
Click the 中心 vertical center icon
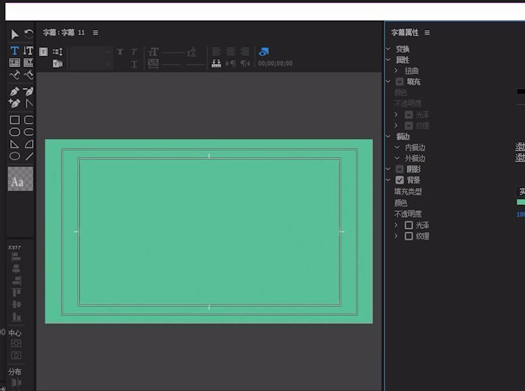click(x=16, y=343)
